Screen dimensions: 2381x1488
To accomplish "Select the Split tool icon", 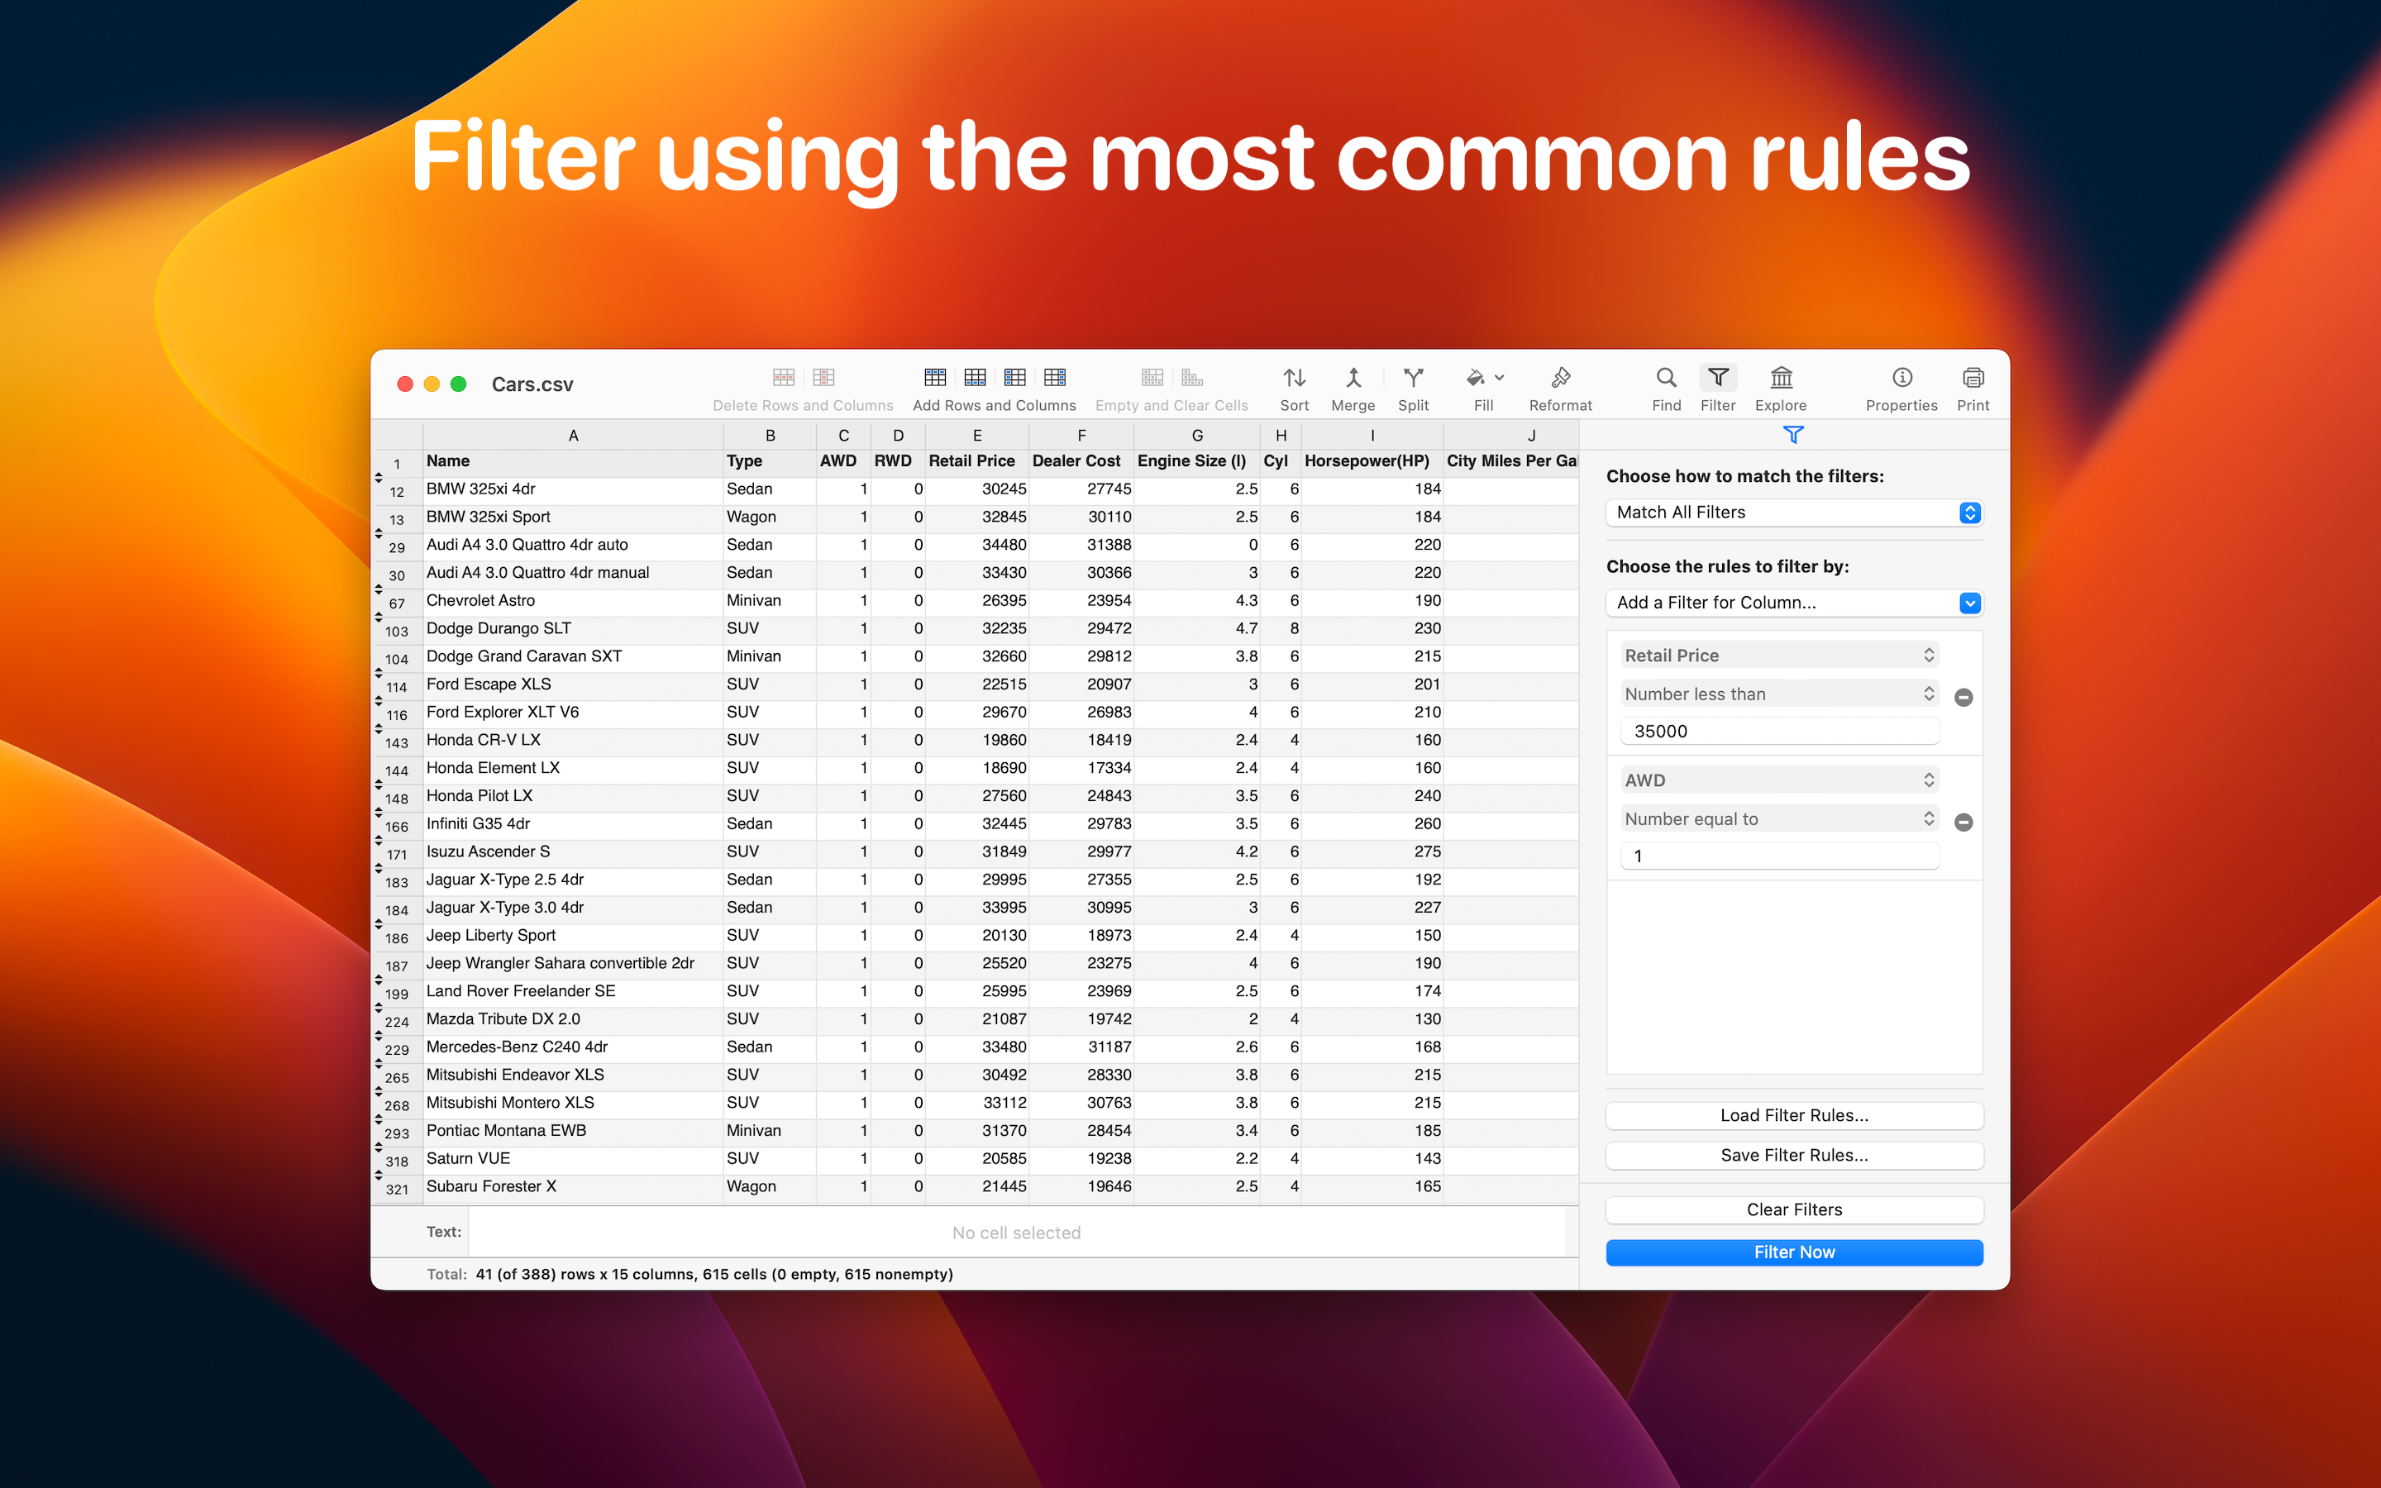I will [x=1413, y=379].
